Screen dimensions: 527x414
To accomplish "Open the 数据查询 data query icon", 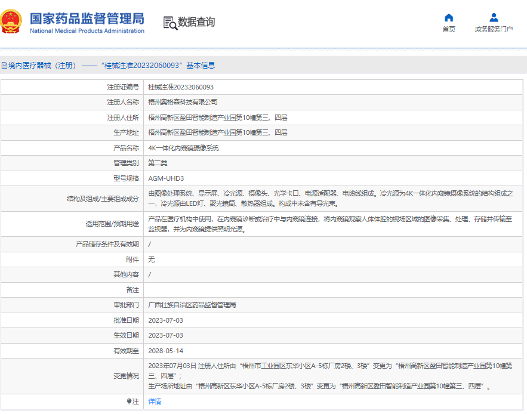I will (x=171, y=23).
